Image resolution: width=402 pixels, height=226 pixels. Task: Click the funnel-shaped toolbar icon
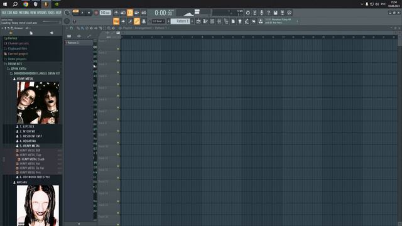click(x=240, y=21)
